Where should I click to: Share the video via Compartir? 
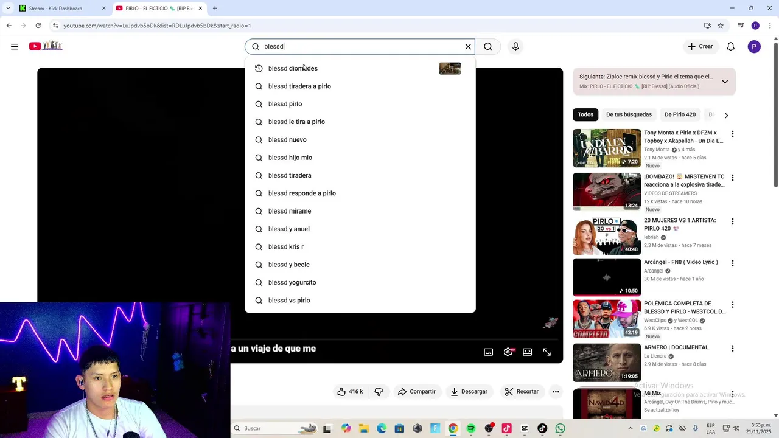pyautogui.click(x=417, y=392)
